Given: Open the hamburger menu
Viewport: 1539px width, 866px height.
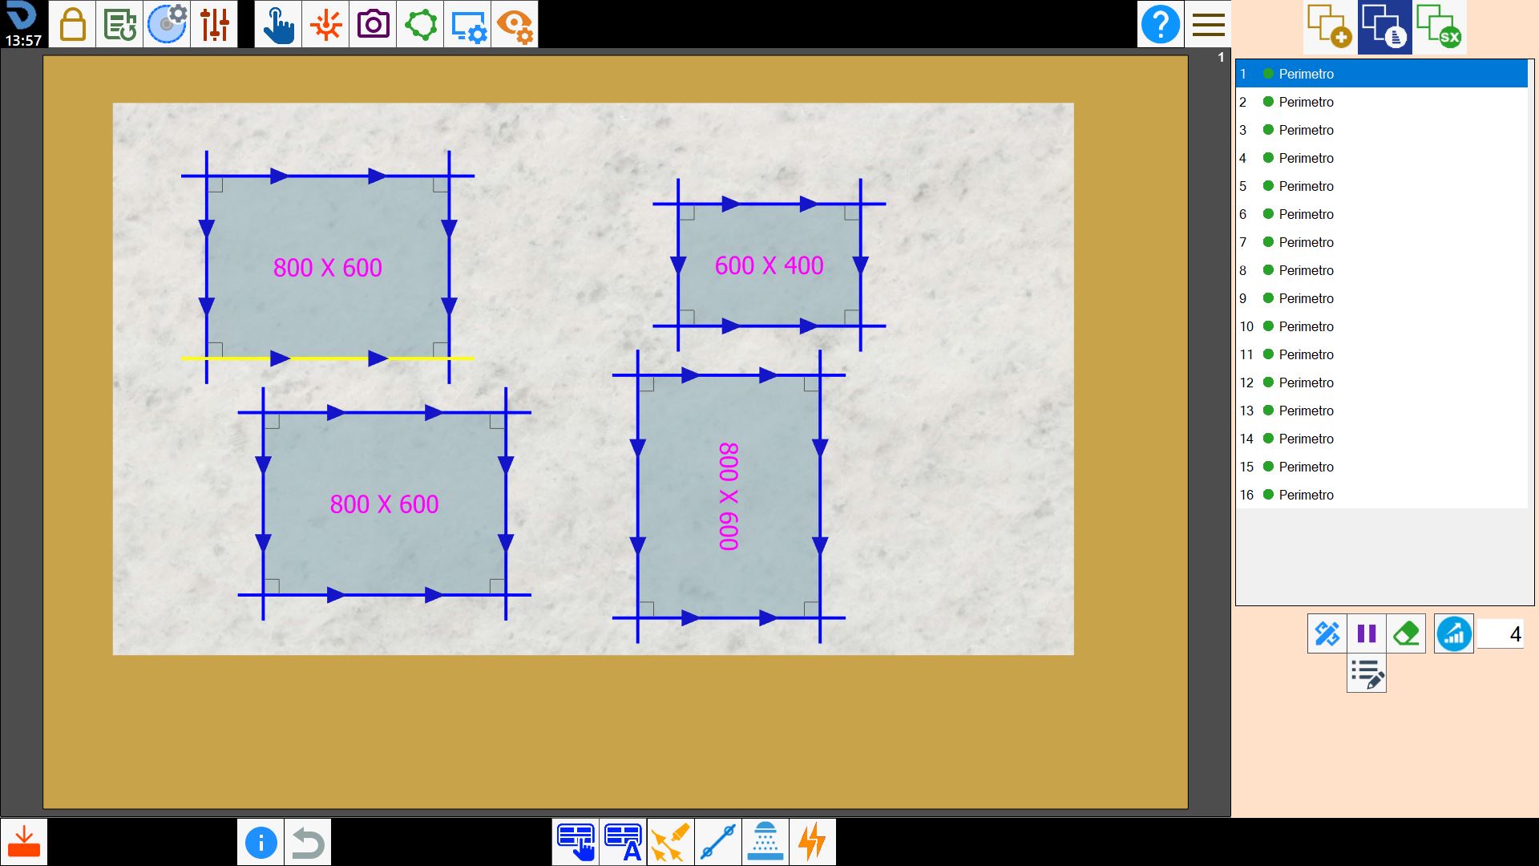Looking at the screenshot, I should (1208, 24).
